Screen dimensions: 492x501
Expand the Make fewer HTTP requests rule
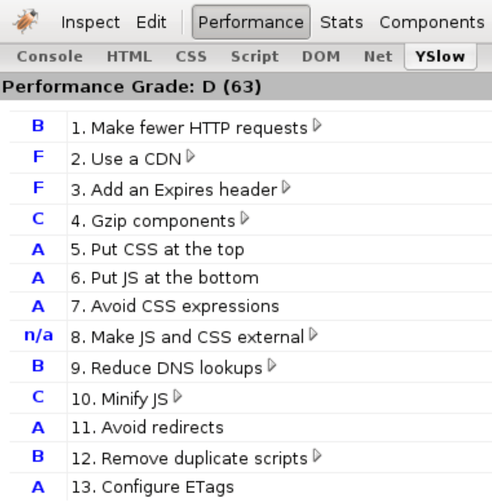[x=317, y=126]
